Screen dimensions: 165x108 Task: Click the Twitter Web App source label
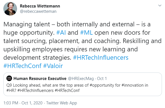(x=61, y=103)
